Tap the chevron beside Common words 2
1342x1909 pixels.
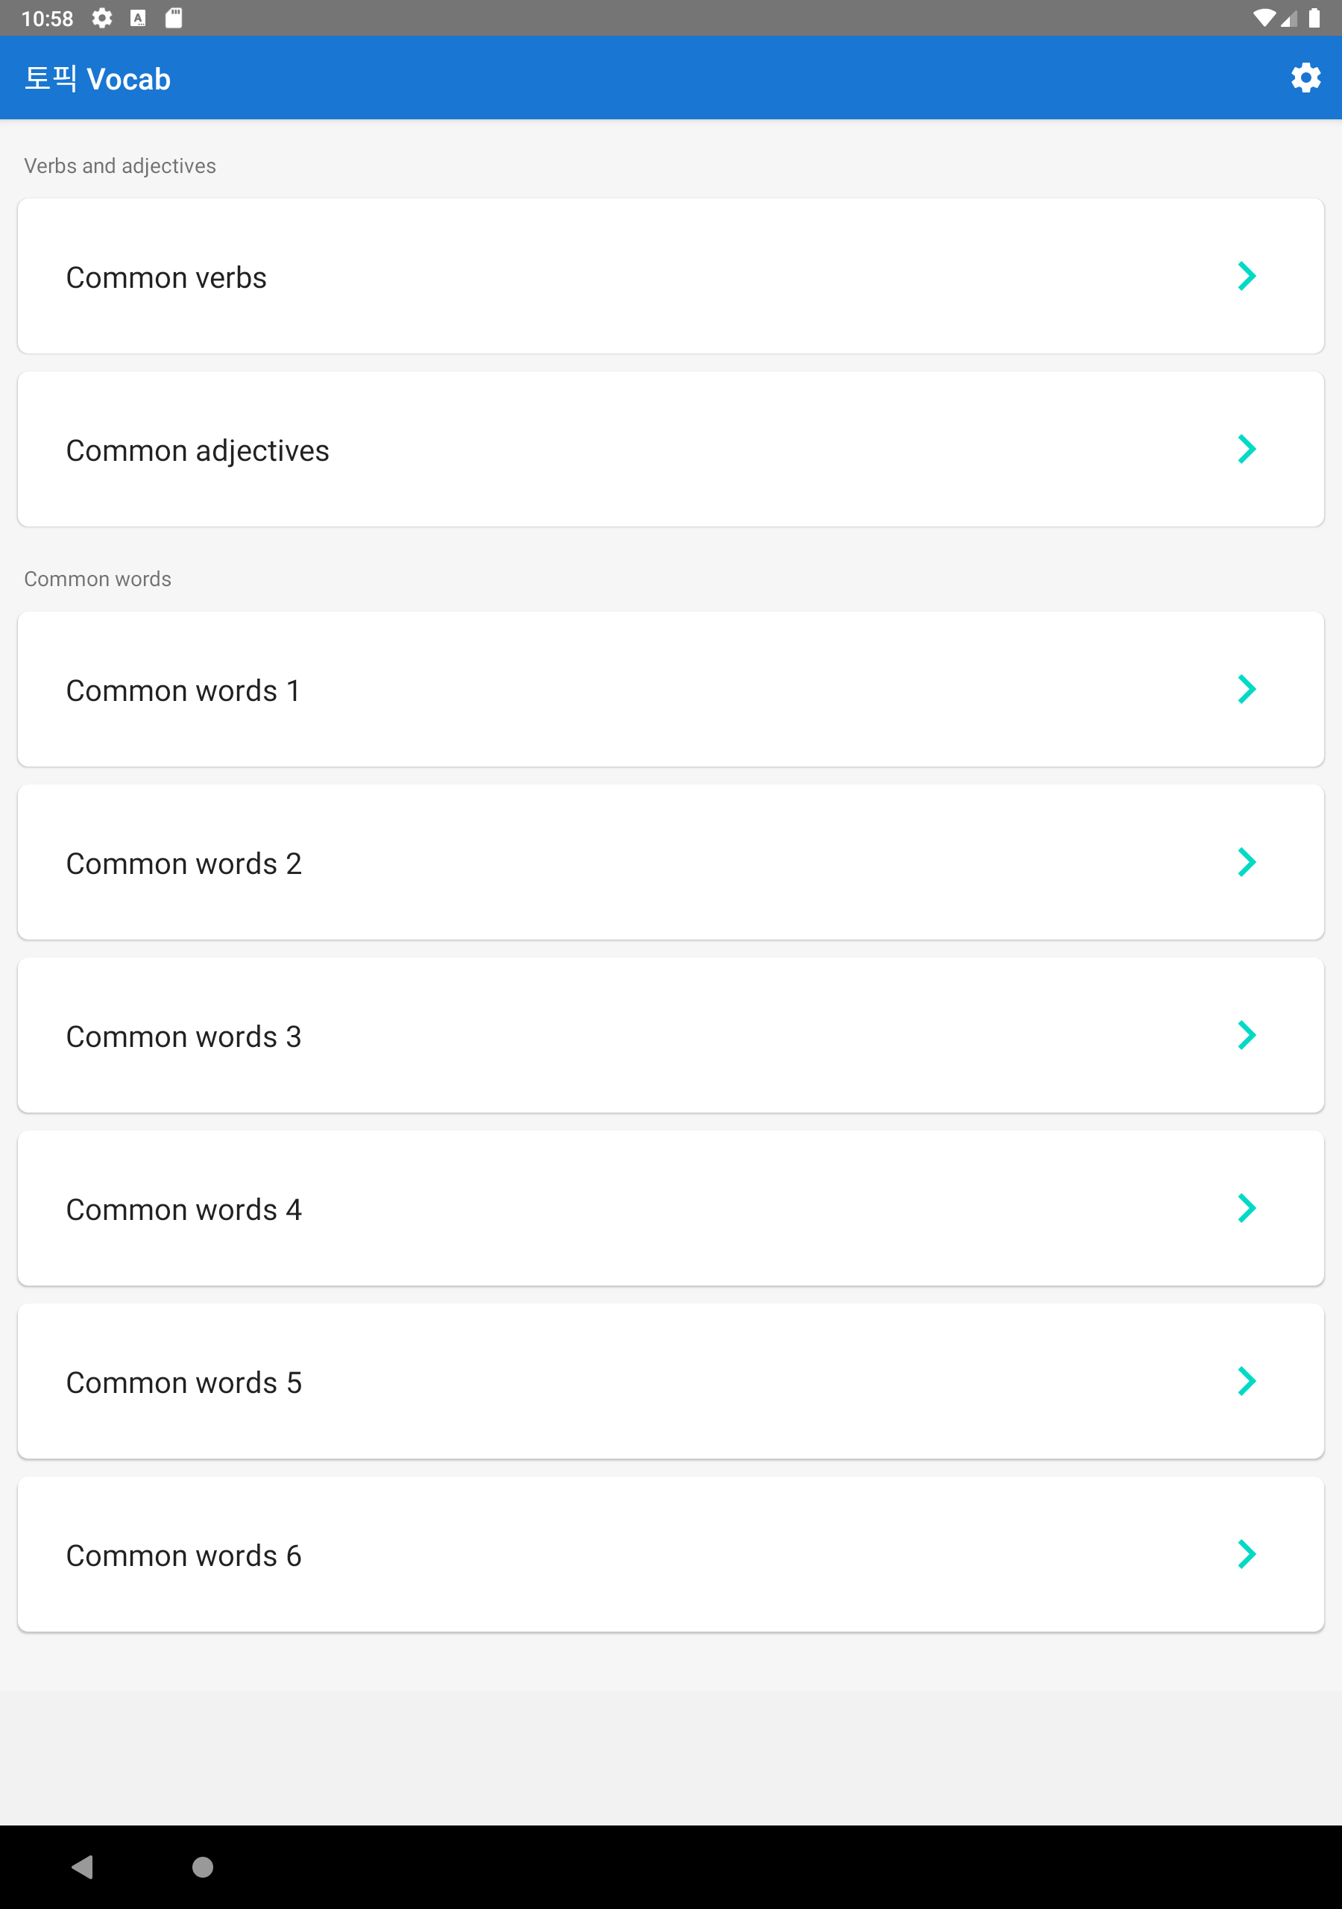pos(1247,862)
